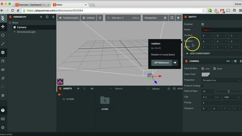Click the Chrome bookmark star icon
The image size is (242, 136).
click(x=204, y=11)
